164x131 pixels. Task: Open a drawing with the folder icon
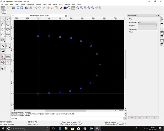pos(14,8)
